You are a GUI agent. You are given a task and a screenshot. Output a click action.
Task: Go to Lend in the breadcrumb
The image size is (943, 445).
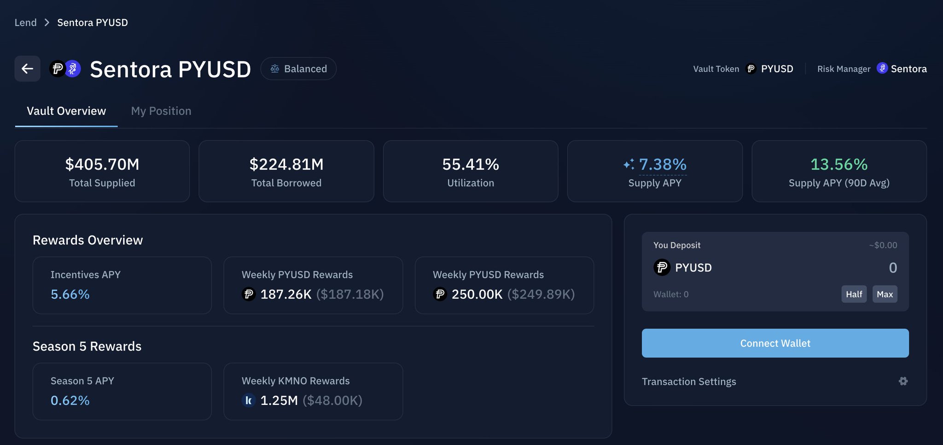coord(25,23)
